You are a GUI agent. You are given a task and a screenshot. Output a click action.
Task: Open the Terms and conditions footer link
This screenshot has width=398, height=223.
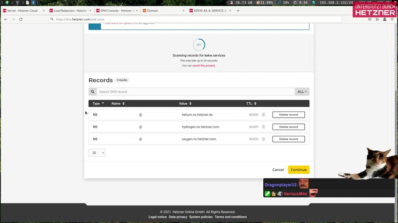[231, 217]
